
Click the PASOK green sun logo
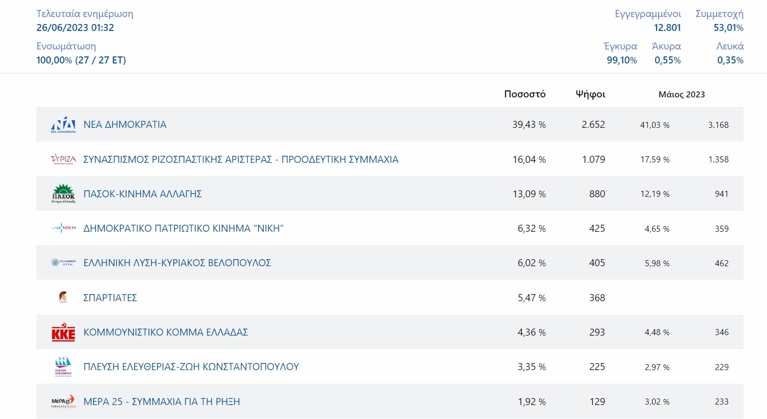pyautogui.click(x=63, y=194)
